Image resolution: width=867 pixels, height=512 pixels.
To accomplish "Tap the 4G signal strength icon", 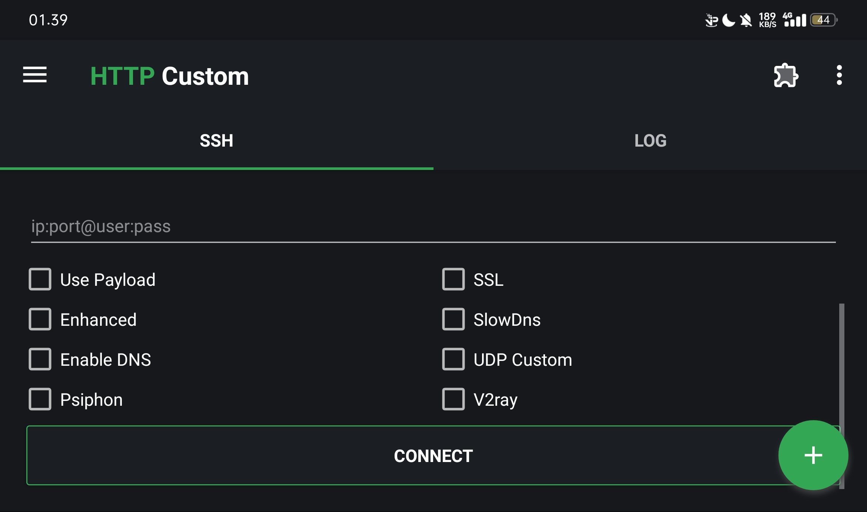I will (x=794, y=20).
